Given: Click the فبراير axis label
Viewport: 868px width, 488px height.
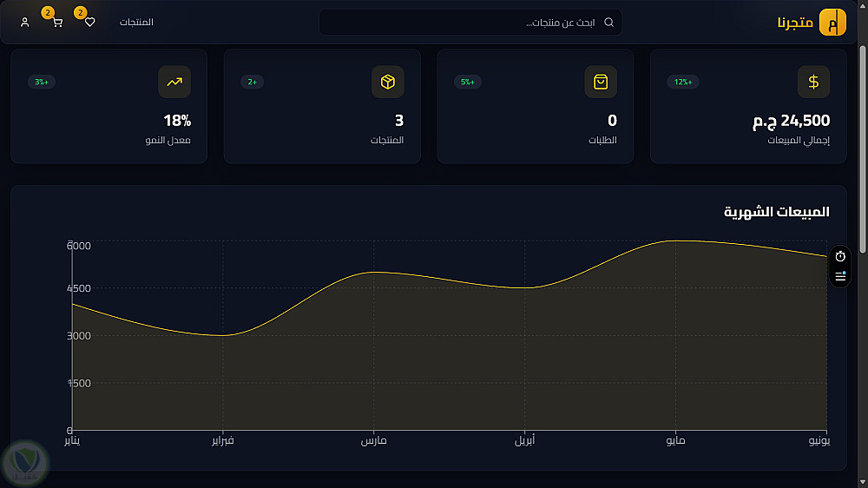Looking at the screenshot, I should pos(222,440).
